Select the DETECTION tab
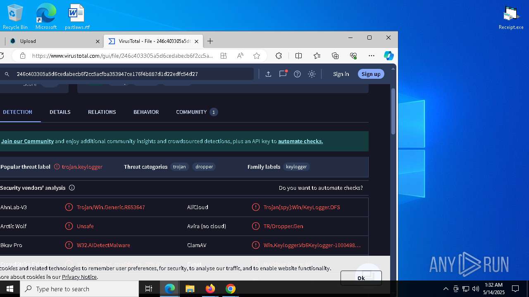Image resolution: width=529 pixels, height=297 pixels. point(17,112)
